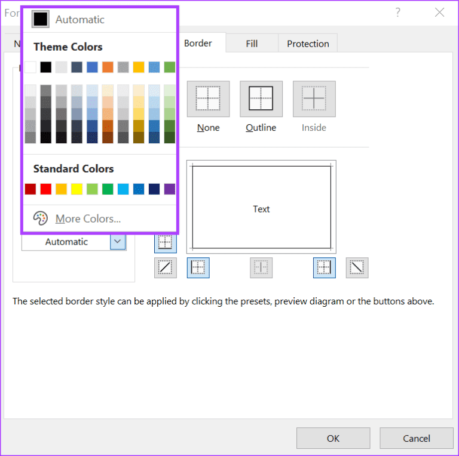
Task: Toggle the diagonal up border button
Action: (x=166, y=268)
